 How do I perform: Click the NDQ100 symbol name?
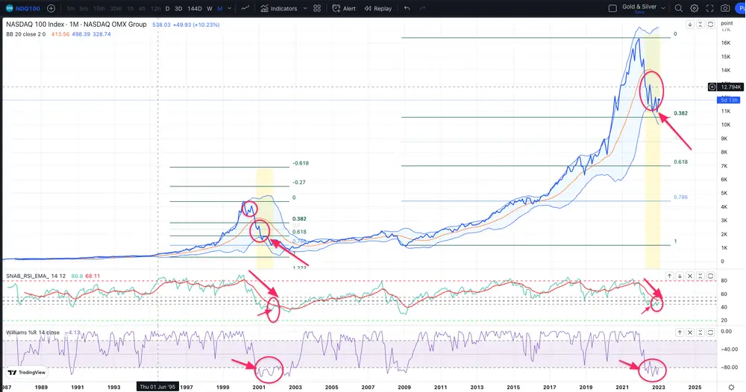[x=28, y=8]
